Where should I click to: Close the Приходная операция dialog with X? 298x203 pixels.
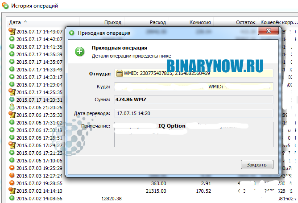(x=268, y=31)
